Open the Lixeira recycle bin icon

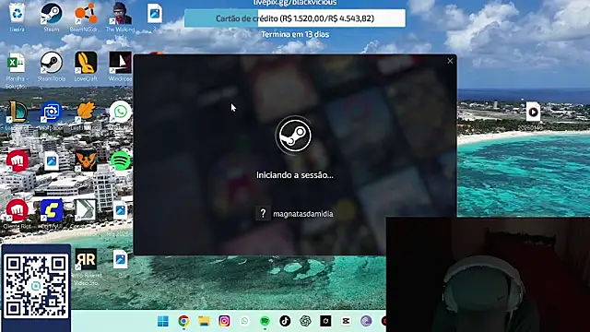click(x=17, y=17)
